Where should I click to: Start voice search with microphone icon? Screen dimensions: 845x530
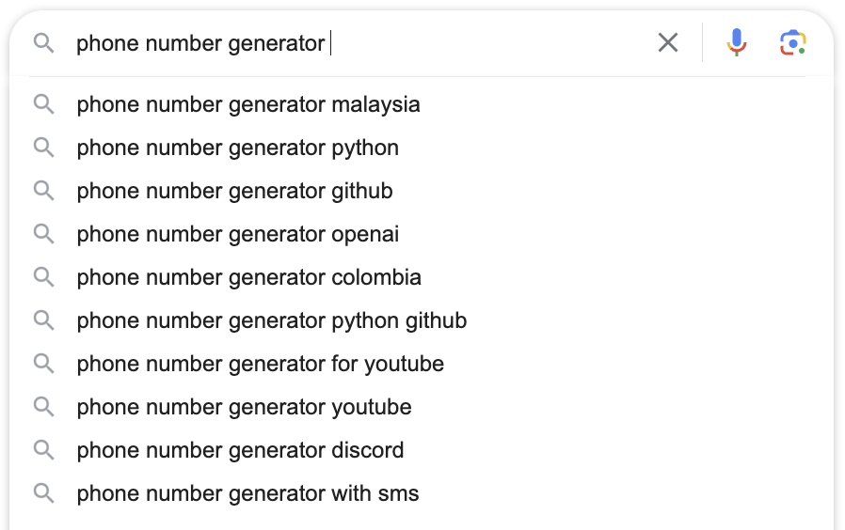coord(737,42)
